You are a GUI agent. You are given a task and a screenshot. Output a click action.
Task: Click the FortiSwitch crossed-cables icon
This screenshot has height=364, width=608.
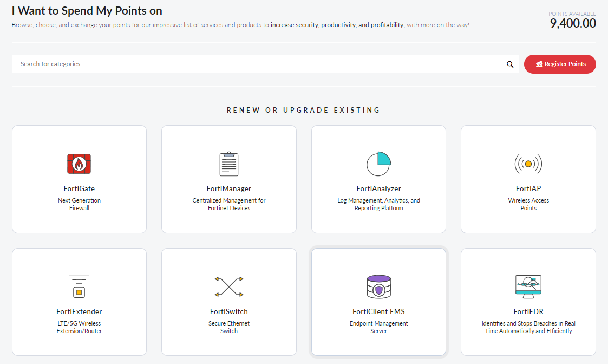tap(228, 287)
